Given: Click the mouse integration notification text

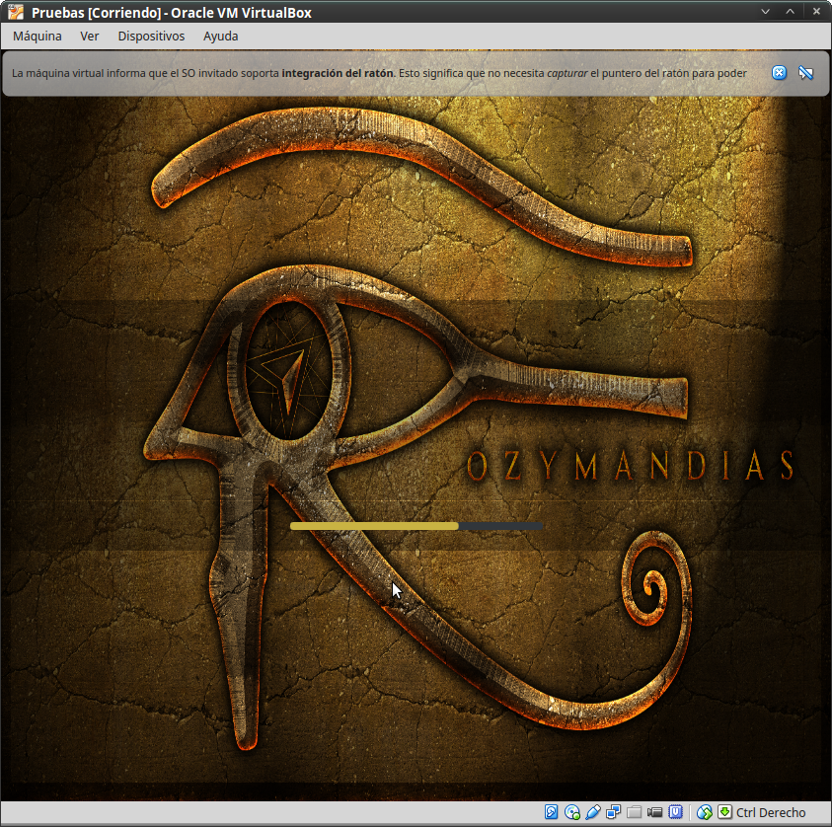Looking at the screenshot, I should click(x=379, y=73).
